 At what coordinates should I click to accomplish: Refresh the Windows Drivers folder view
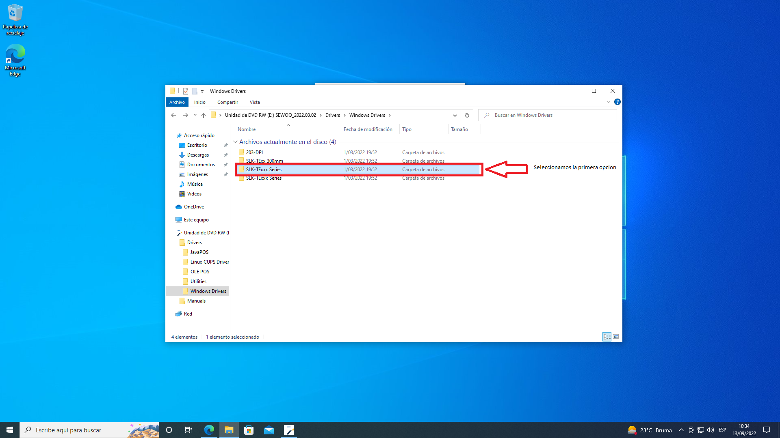467,115
